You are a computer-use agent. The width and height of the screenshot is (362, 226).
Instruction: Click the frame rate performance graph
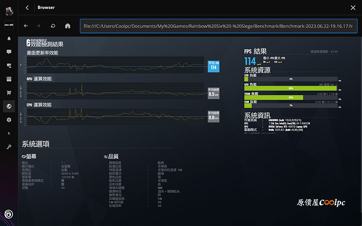click(115, 65)
